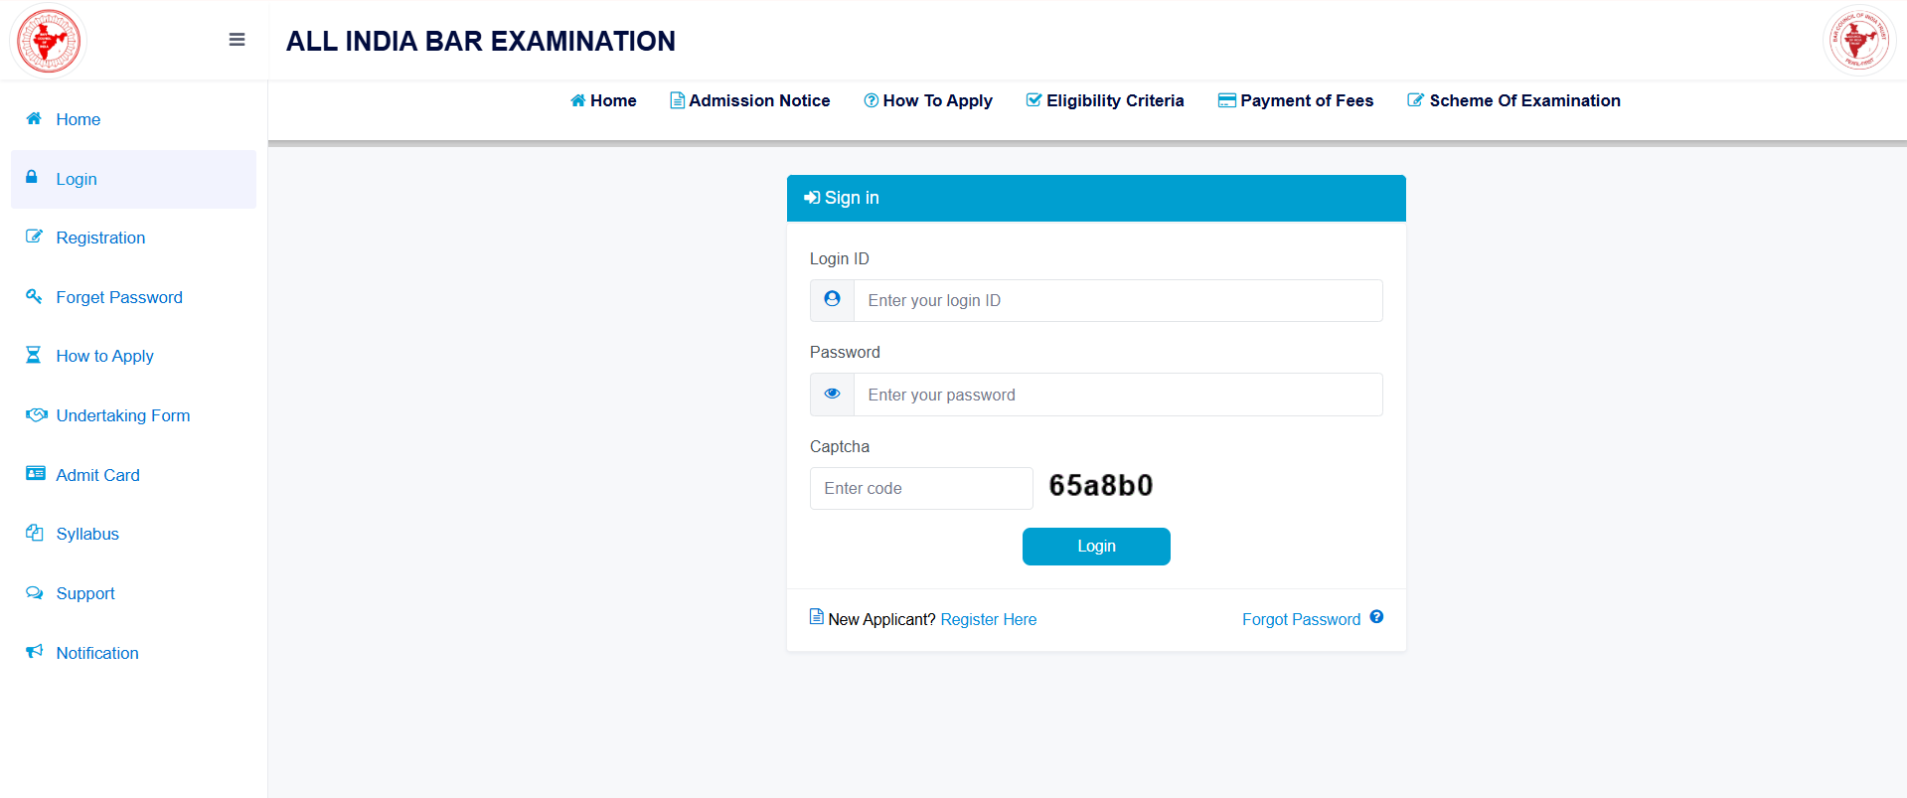Open the Admission Notice menu item
The height and width of the screenshot is (798, 1907).
tap(749, 100)
